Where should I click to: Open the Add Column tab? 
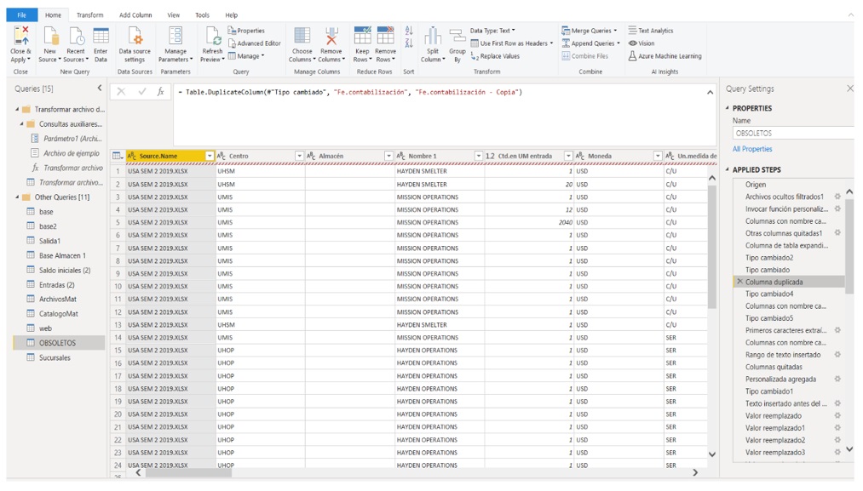point(135,15)
